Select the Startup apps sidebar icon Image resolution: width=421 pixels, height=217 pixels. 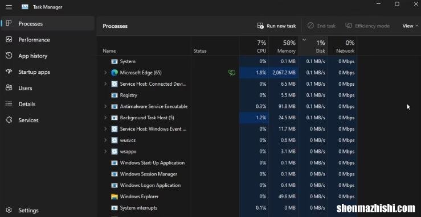coord(9,72)
